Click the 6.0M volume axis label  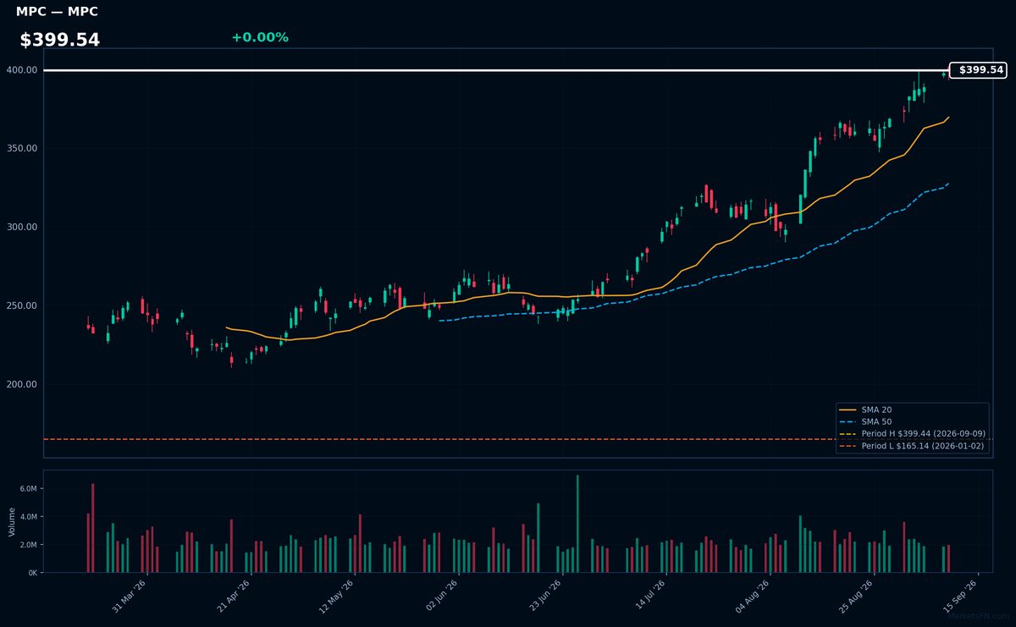pyautogui.click(x=28, y=489)
